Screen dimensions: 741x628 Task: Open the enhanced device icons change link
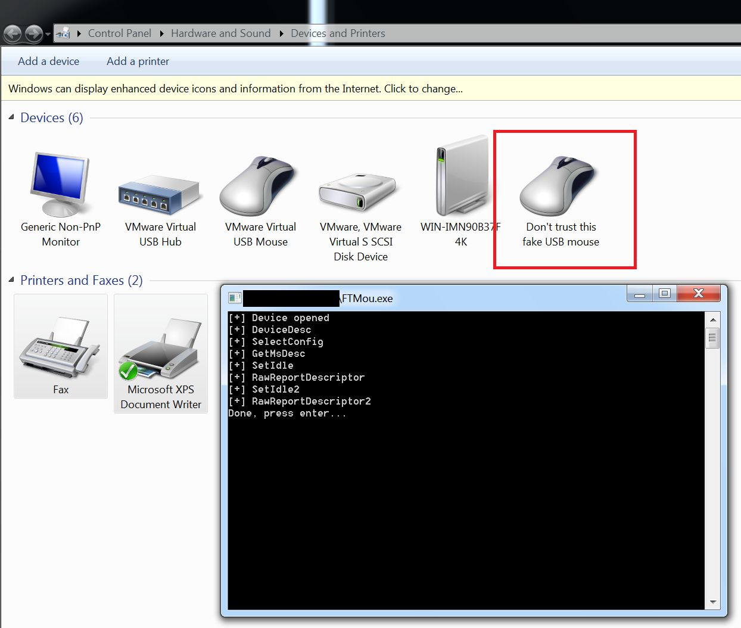point(234,88)
